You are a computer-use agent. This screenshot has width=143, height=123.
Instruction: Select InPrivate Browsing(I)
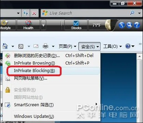click(52, 63)
